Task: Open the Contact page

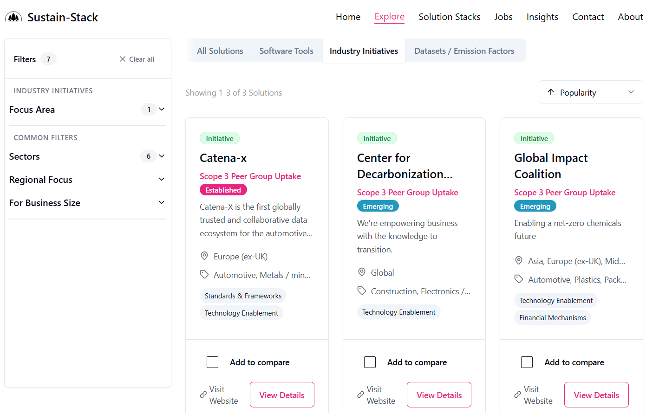Action: point(588,17)
